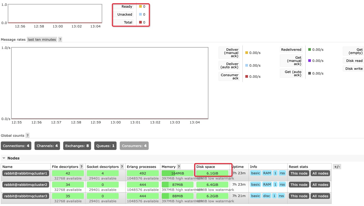Open Queues: 1 count

pos(105,146)
